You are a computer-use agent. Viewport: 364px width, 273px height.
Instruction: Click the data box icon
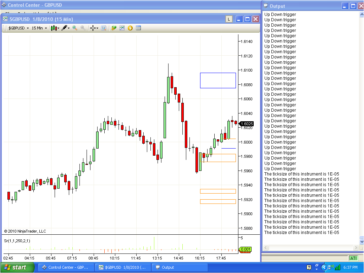[104, 28]
